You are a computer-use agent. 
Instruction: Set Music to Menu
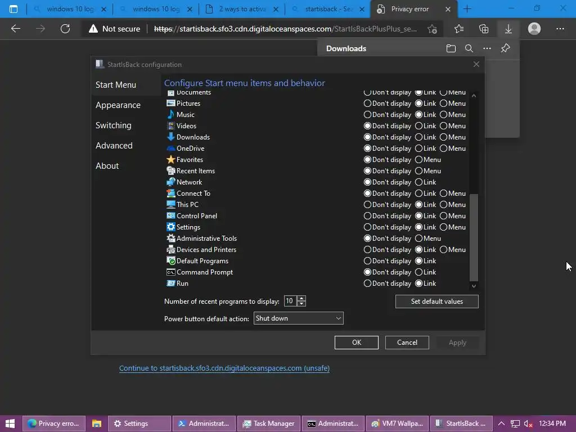pos(453,115)
